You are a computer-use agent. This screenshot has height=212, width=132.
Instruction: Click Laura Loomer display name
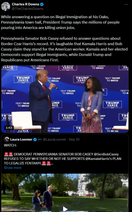click(21, 139)
